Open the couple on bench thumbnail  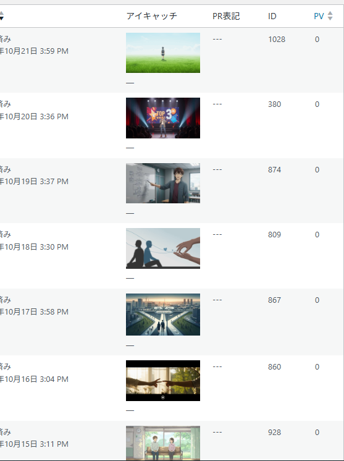pos(163,443)
